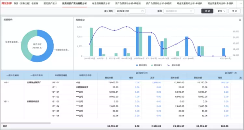Click the 2022年12月 green 期间减少 bar
Viewport: 244px width, 130px height.
91,42
